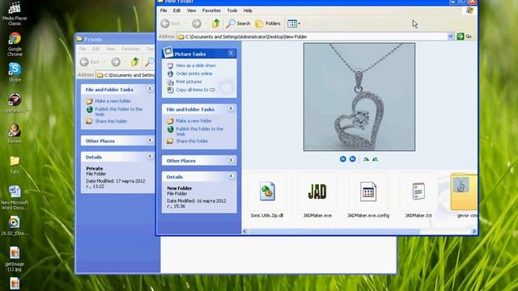Click Up folder icon in Private window
518x291 pixels.
pos(135,61)
